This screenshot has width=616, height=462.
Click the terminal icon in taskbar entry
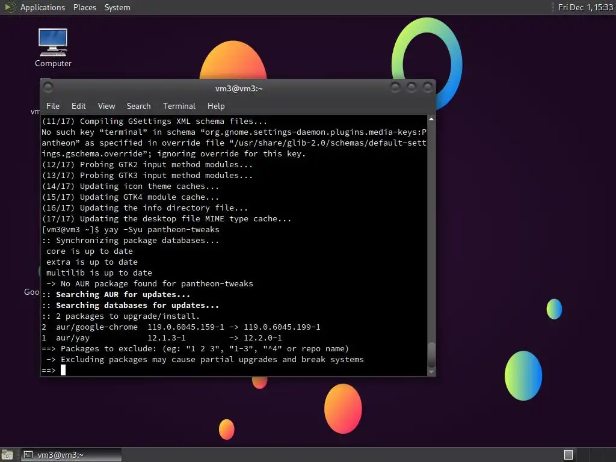pos(28,455)
